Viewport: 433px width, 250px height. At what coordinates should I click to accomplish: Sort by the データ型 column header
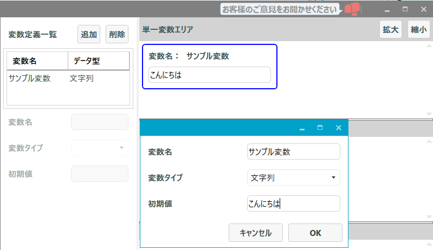click(x=99, y=61)
